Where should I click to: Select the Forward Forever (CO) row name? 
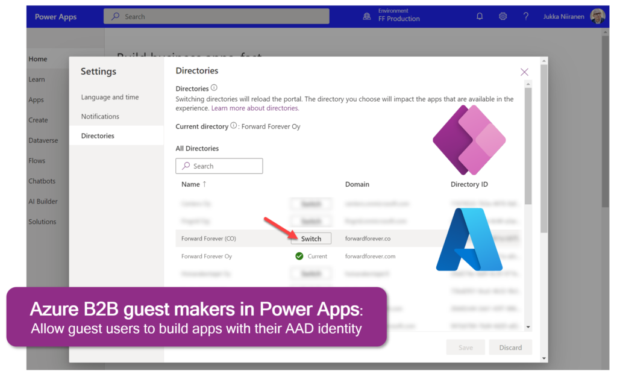click(x=208, y=238)
